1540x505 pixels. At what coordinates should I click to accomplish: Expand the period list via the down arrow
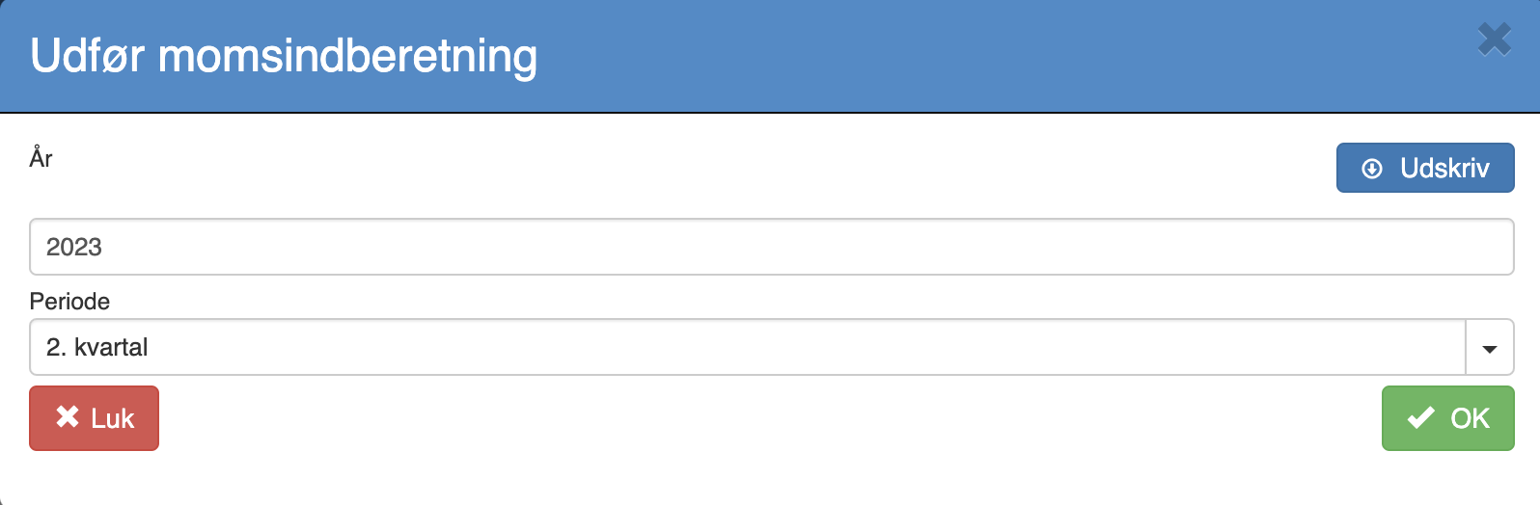1490,349
